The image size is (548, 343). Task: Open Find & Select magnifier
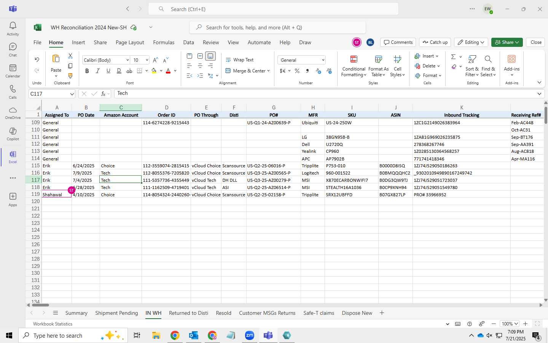click(488, 66)
